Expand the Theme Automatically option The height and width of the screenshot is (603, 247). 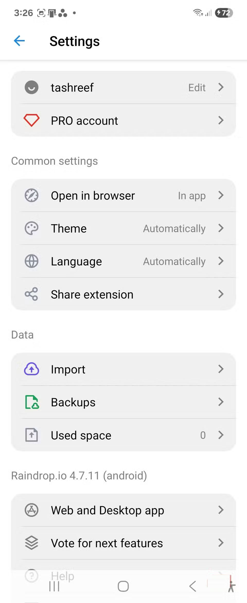[x=174, y=228]
